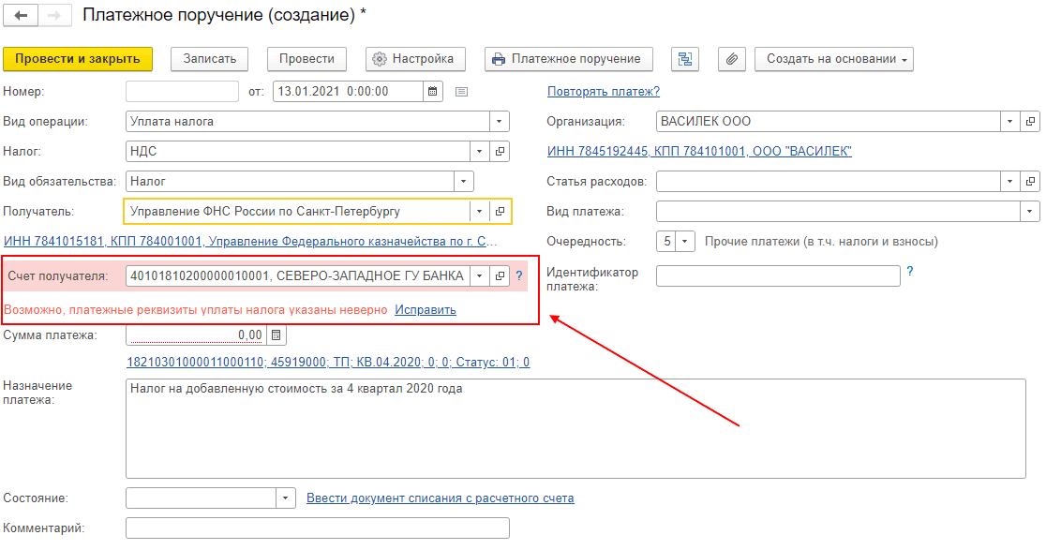Open the Создать на основании menu
Screen dimensions: 1061x550
[833, 59]
